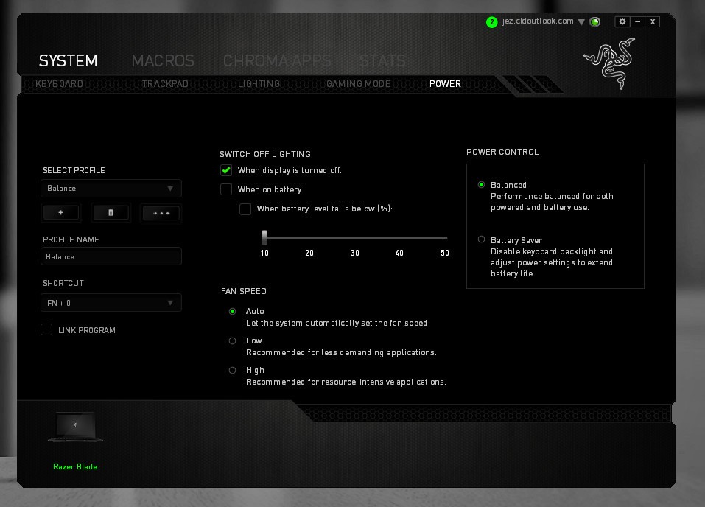Image resolution: width=705 pixels, height=507 pixels.
Task: Click the green sync status indicator
Action: click(x=595, y=21)
